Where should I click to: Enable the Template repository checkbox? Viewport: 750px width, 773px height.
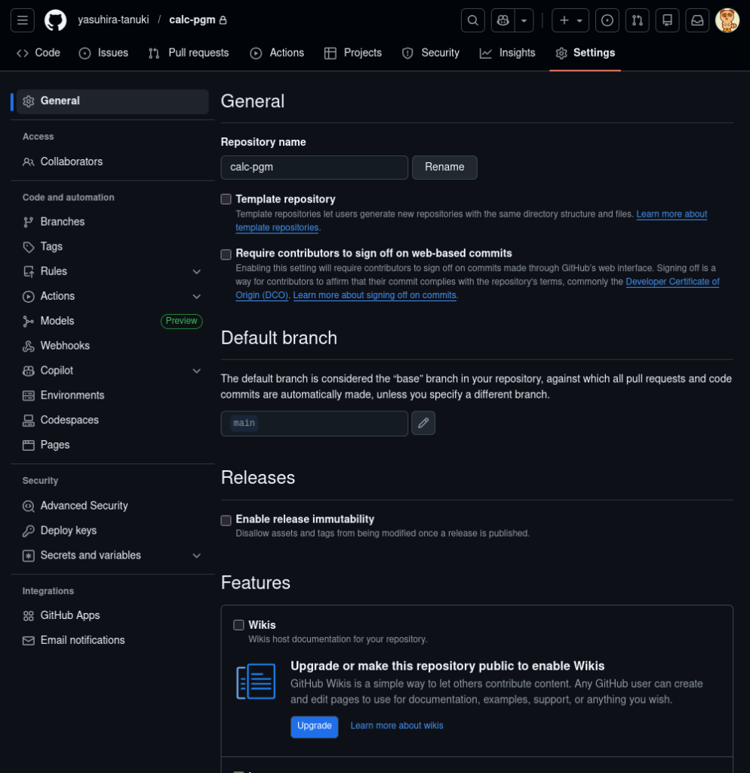pos(226,199)
